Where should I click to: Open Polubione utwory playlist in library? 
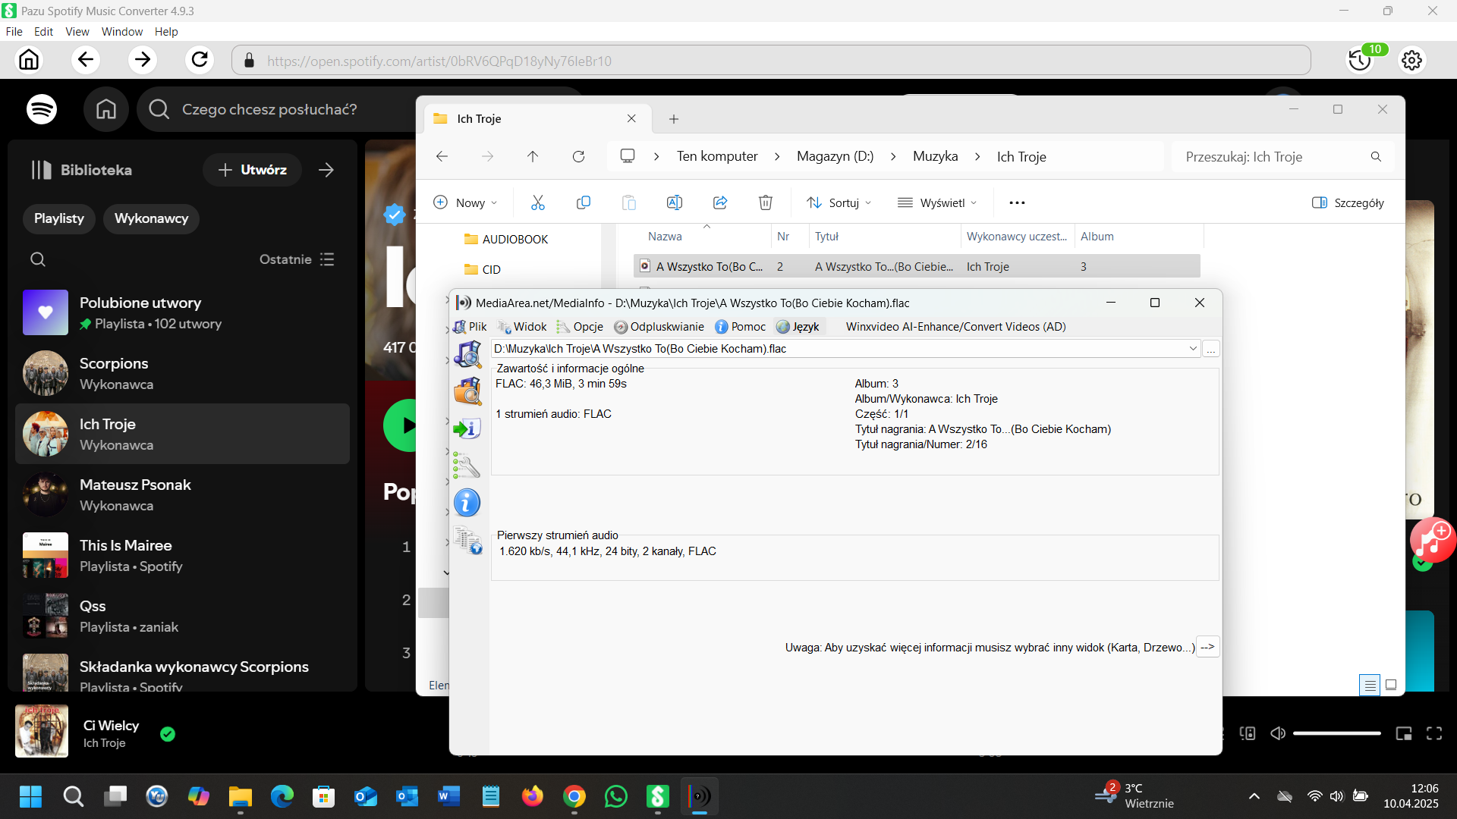(182, 312)
